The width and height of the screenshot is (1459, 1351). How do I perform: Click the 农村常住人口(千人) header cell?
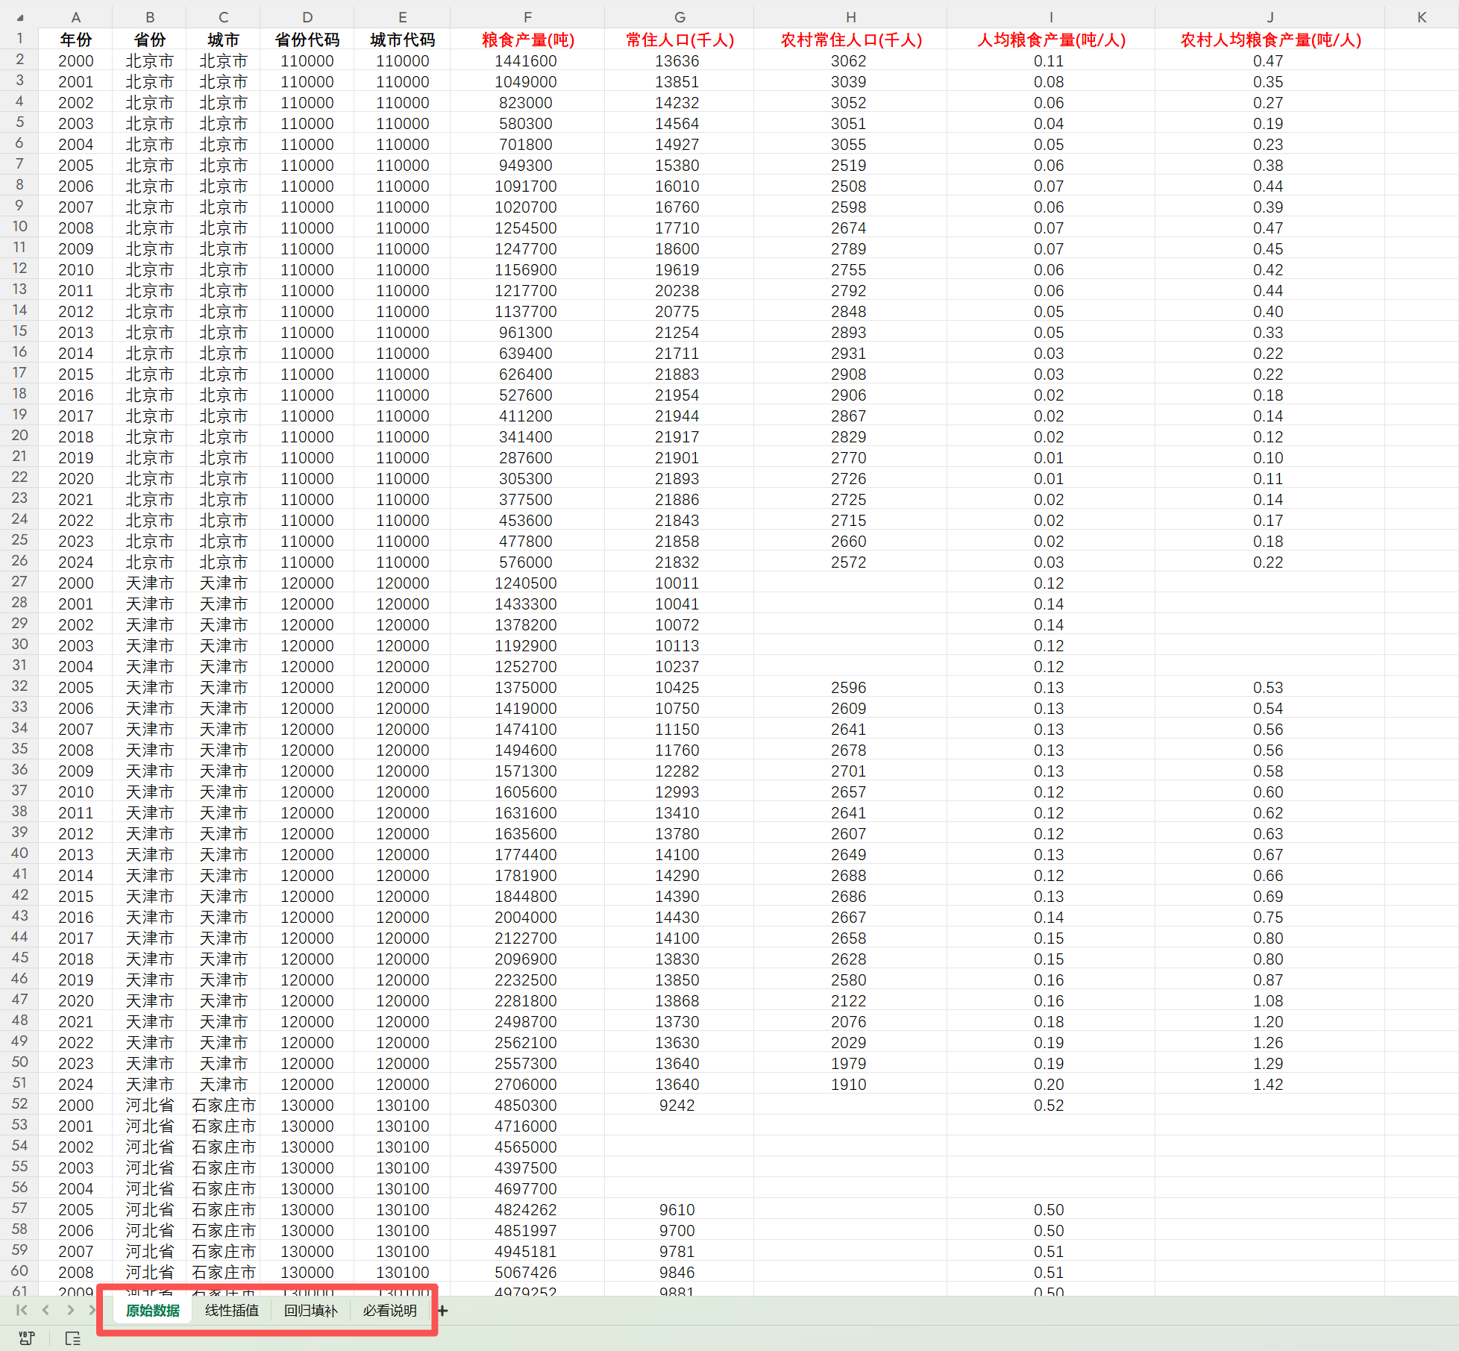point(850,40)
